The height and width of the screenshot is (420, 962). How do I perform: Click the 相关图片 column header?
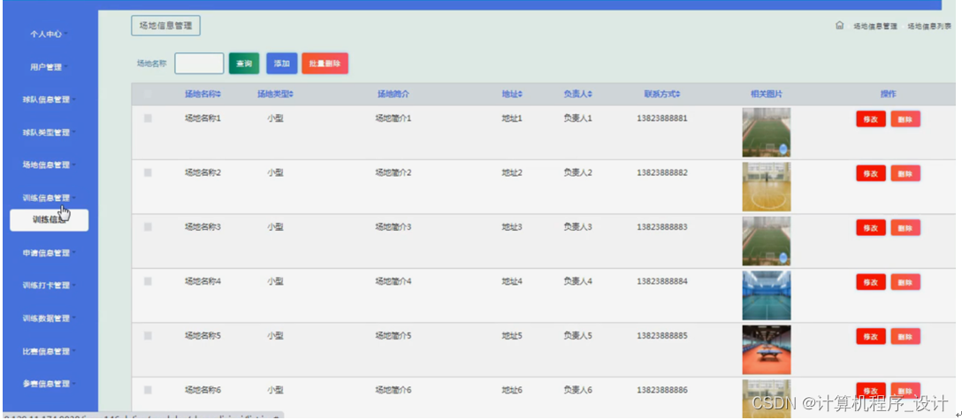[767, 95]
